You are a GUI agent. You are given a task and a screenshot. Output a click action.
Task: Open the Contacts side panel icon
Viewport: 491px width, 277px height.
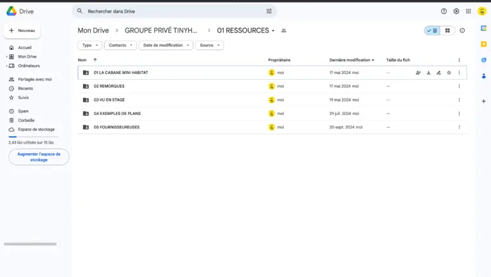(x=484, y=76)
